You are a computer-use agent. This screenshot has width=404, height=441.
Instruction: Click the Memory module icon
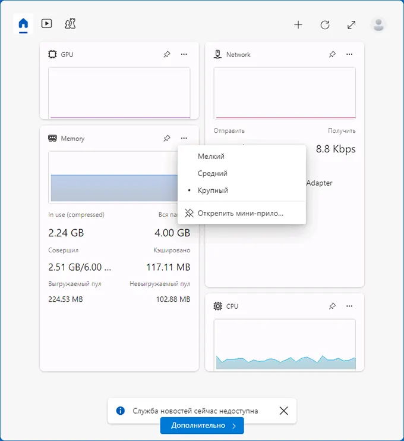pyautogui.click(x=52, y=138)
